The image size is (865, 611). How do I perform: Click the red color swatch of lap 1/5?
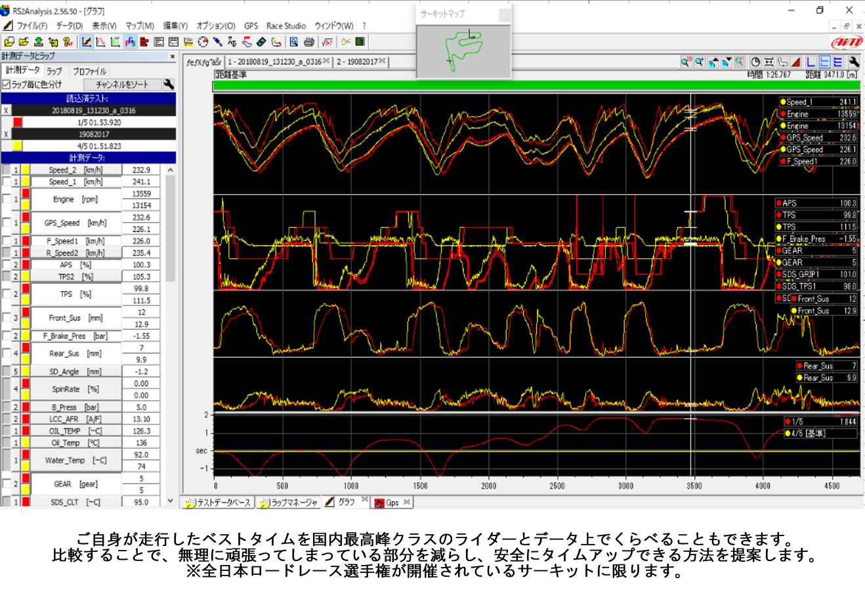click(x=18, y=122)
